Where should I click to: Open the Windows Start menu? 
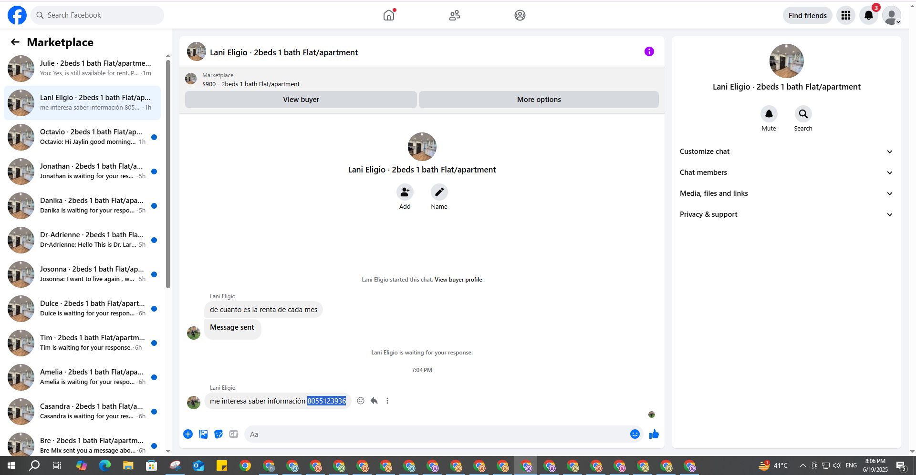click(x=11, y=465)
